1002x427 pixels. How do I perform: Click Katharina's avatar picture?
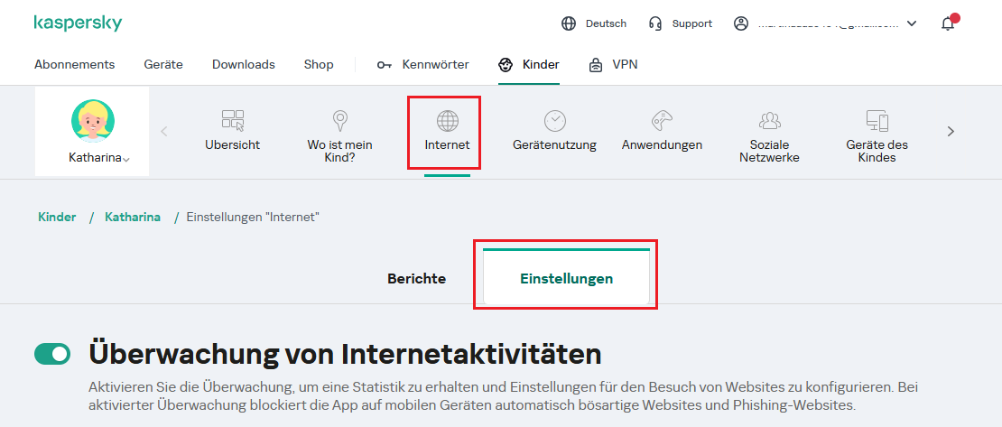93,120
